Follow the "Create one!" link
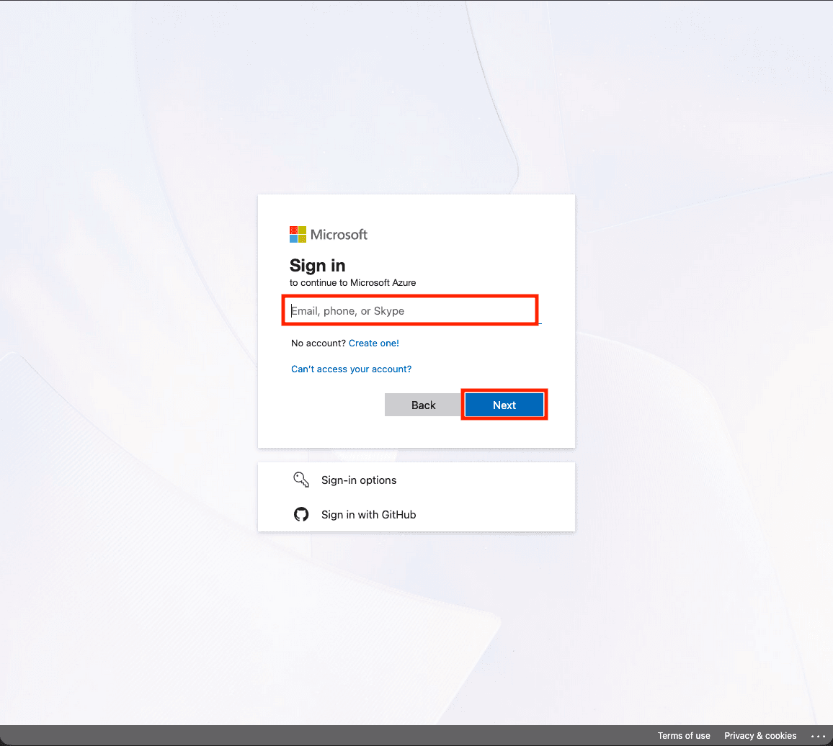The width and height of the screenshot is (833, 746). point(373,343)
